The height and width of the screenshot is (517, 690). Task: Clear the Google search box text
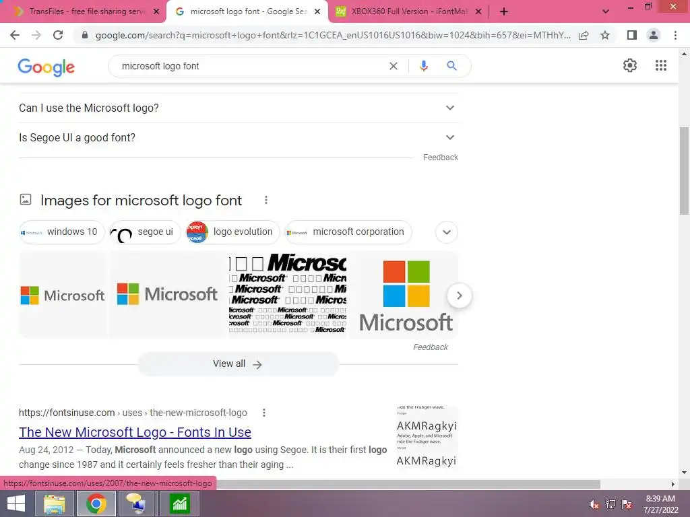[394, 66]
